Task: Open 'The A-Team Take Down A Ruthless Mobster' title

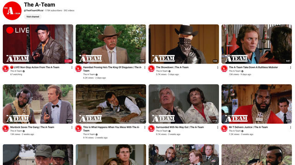Action: [x=253, y=67]
